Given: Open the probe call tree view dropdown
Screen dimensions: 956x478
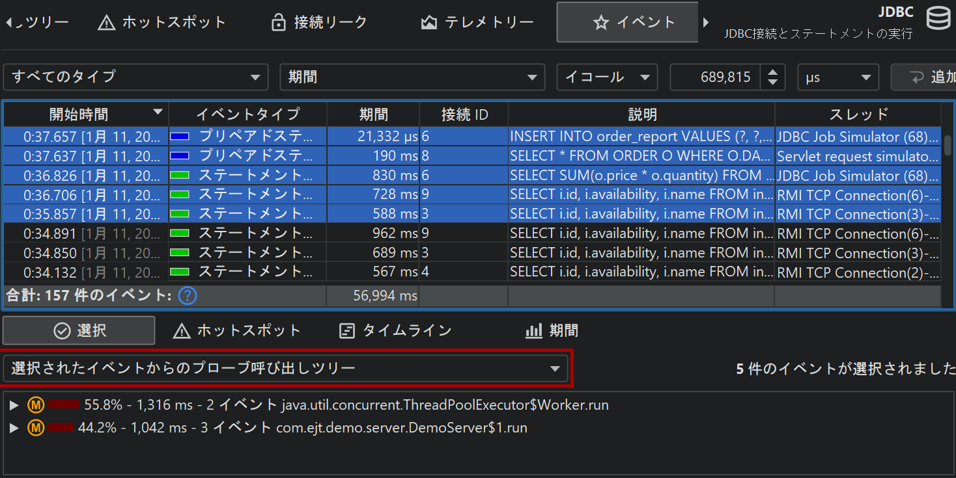Looking at the screenshot, I should pyautogui.click(x=286, y=369).
